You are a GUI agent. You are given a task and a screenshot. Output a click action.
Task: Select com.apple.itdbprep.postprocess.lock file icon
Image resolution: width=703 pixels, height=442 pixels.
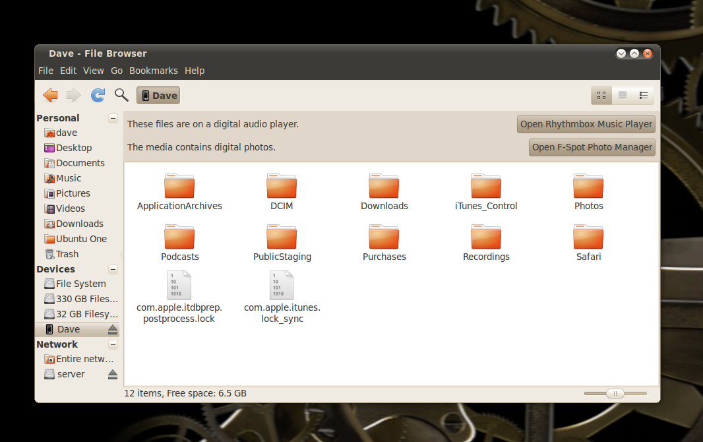(x=179, y=284)
